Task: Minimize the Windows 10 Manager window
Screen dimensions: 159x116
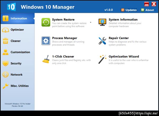Action: click(147, 4)
